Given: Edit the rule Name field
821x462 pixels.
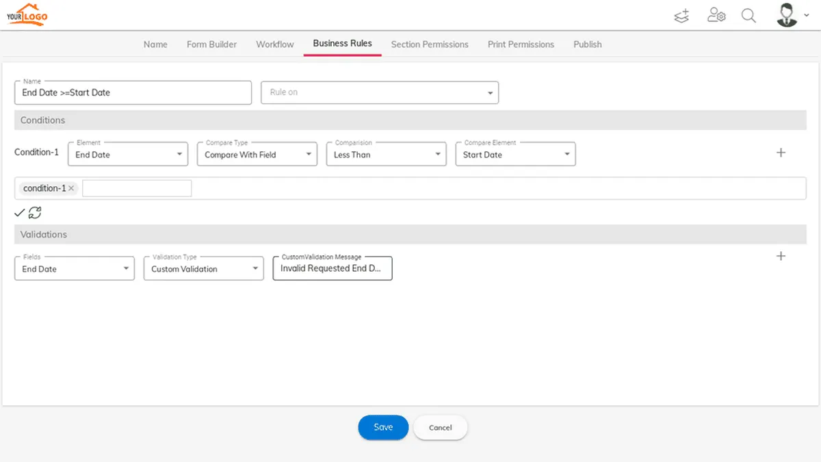Looking at the screenshot, I should (133, 92).
